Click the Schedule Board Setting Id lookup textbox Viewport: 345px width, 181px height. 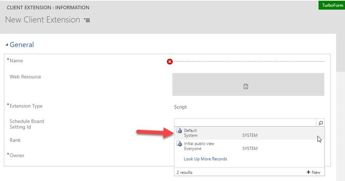tap(245, 122)
